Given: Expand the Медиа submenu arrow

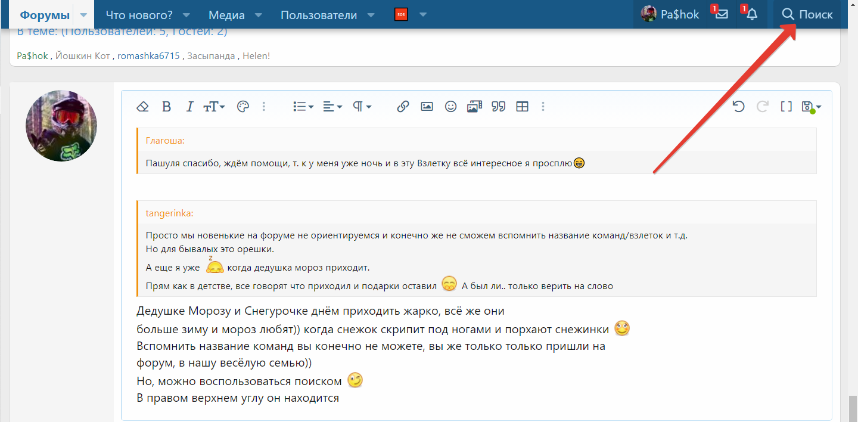Looking at the screenshot, I should point(259,15).
